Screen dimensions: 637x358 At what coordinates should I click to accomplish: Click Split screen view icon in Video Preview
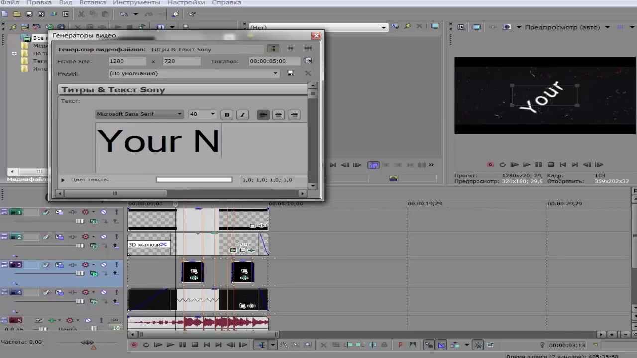507,27
